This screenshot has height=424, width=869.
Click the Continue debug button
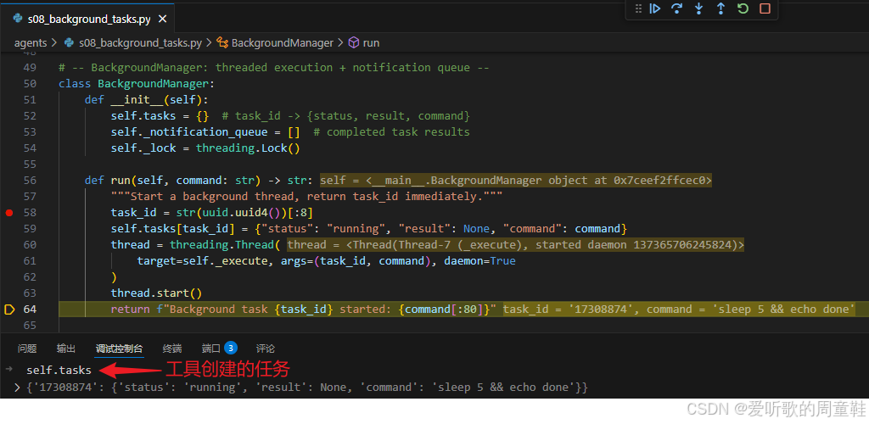655,8
